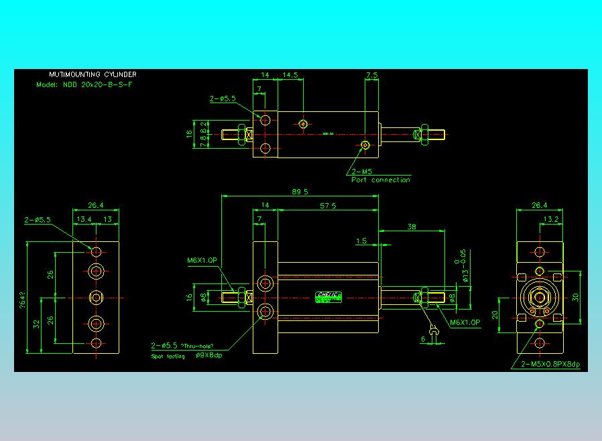The image size is (602, 441).
Task: Select the "57.5" body length dimension
Action: (x=328, y=206)
